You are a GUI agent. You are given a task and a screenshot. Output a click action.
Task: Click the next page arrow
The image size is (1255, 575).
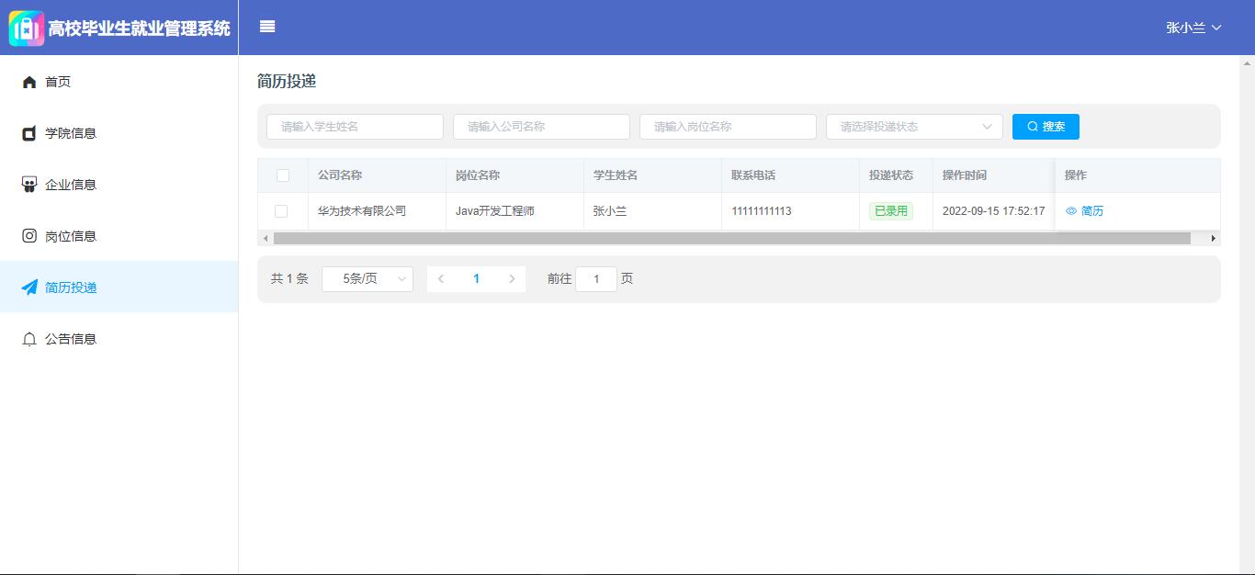point(512,279)
